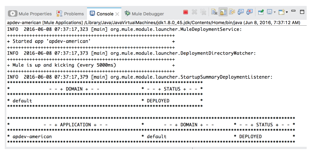Clear the console output
This screenshot has height=151, width=319.
tap(214, 12)
